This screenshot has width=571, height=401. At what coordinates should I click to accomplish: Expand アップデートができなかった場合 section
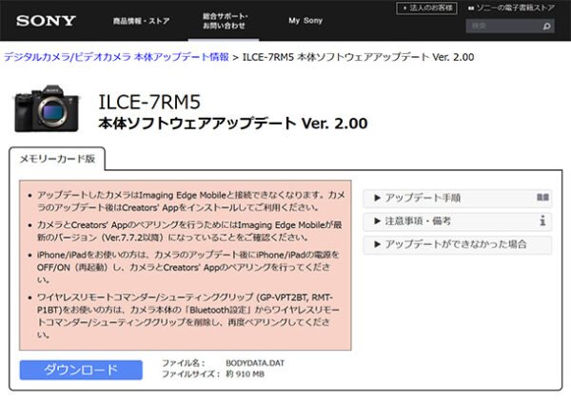458,244
